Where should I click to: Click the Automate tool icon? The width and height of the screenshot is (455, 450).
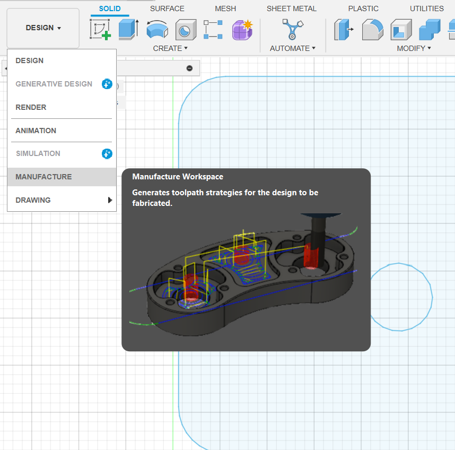[293, 29]
